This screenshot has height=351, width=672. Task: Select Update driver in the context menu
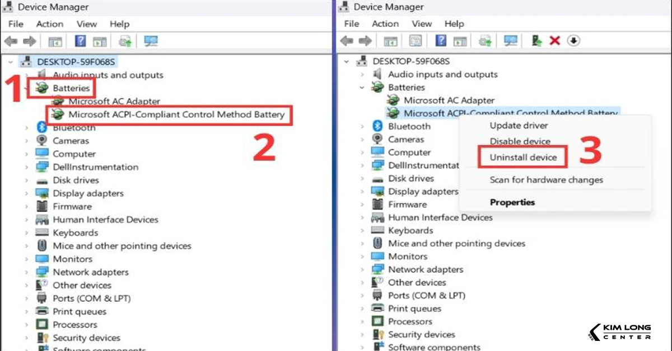click(519, 126)
